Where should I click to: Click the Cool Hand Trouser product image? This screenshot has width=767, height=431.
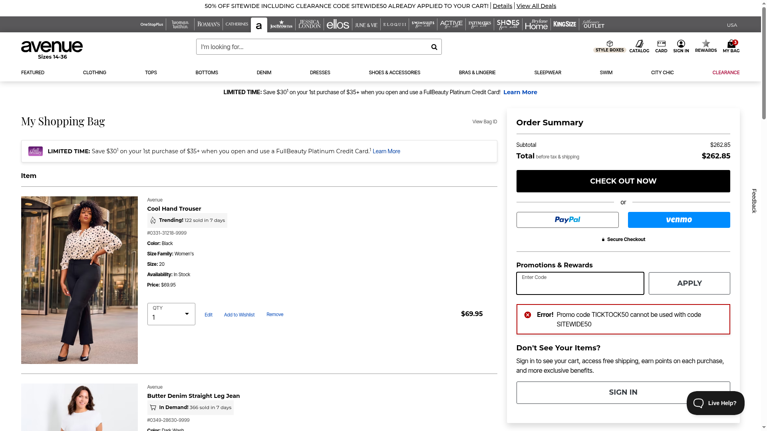click(79, 280)
